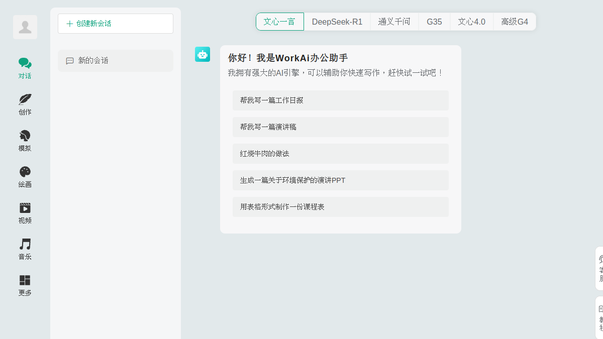Click the plus icon in 创建新会话
Image resolution: width=603 pixels, height=339 pixels.
(x=70, y=24)
